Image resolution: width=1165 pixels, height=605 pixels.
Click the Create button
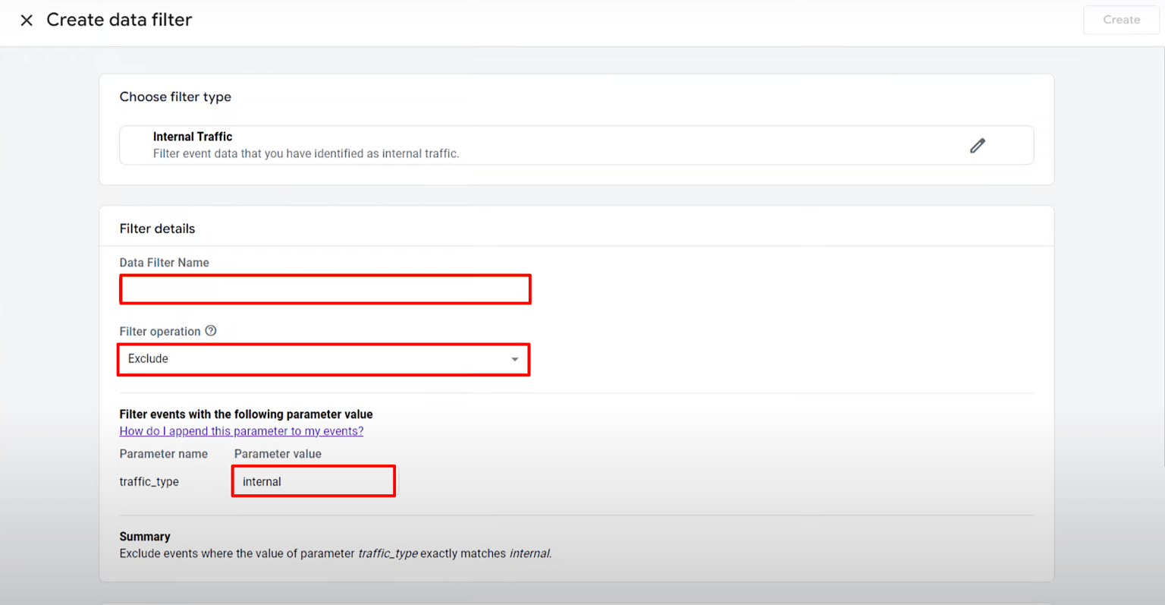click(1121, 20)
